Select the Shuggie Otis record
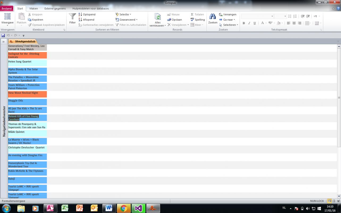This screenshot has height=213, width=341. [27, 102]
